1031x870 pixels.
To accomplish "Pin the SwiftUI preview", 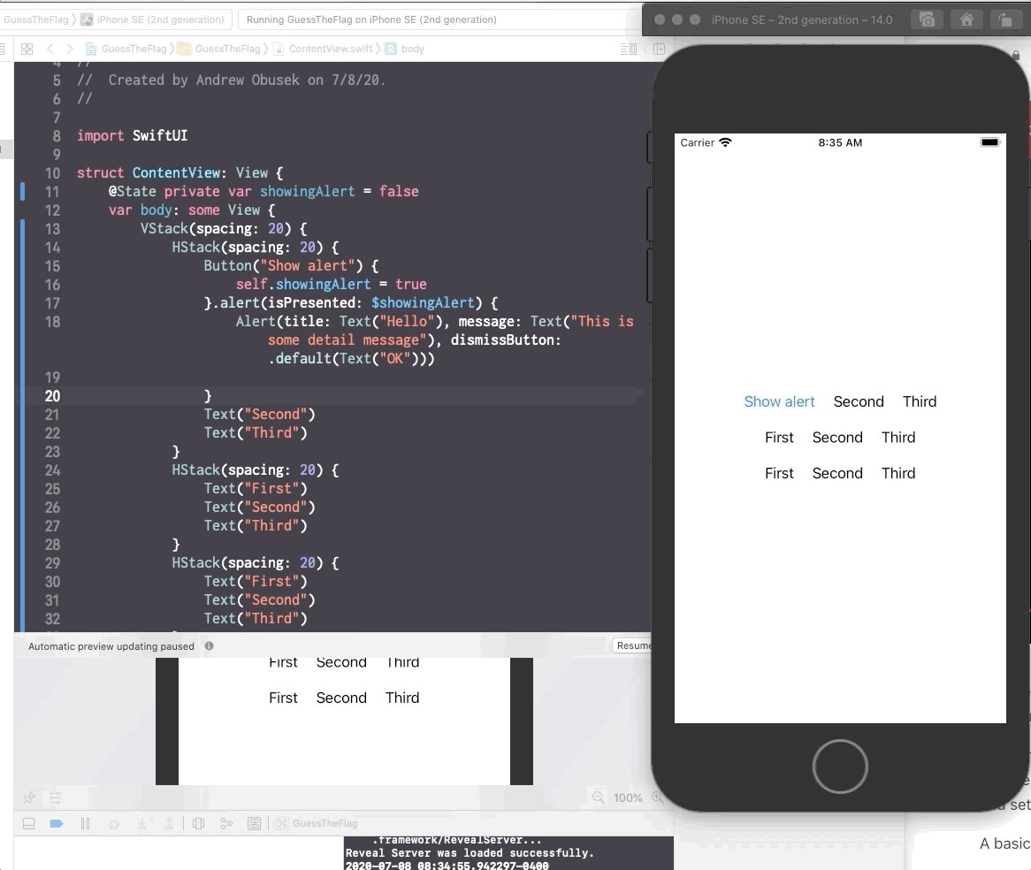I will [29, 797].
